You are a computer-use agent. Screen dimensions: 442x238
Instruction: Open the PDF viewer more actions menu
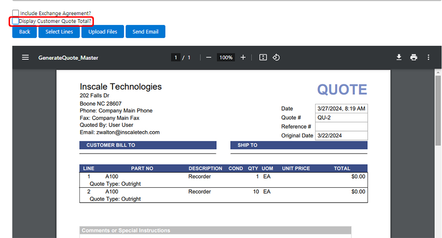pyautogui.click(x=428, y=58)
